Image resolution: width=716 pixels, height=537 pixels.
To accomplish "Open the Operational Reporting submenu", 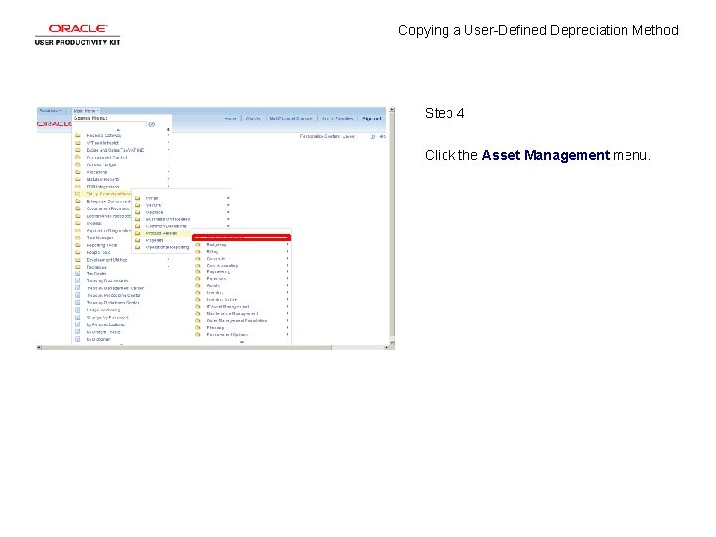I will pos(167,247).
